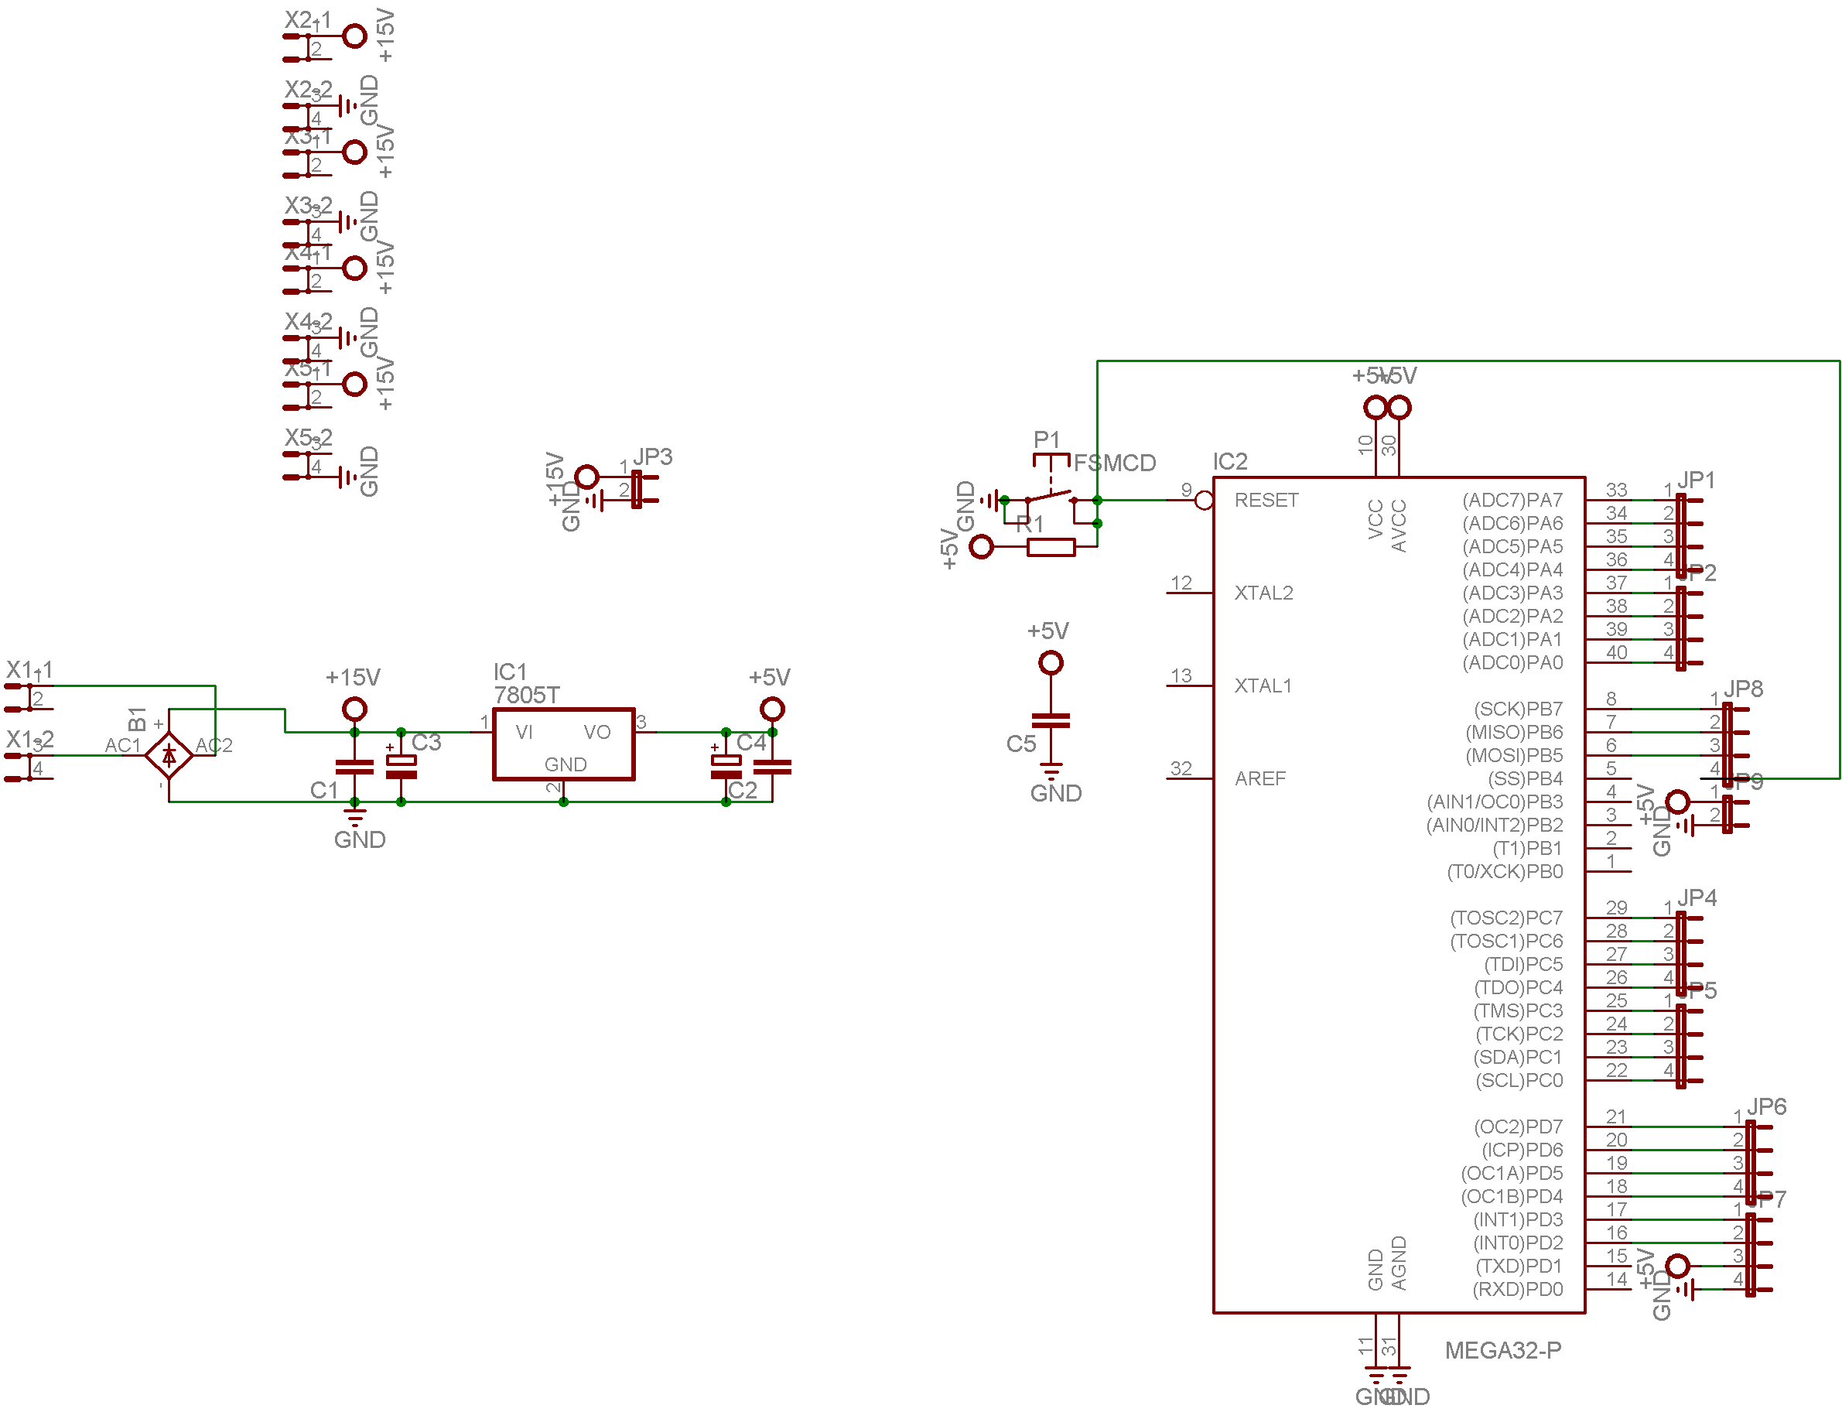The image size is (1842, 1412).
Task: Click the 7805T voltage regulator IC1 symbol
Action: click(563, 744)
